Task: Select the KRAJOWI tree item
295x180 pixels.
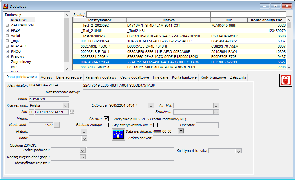Action: [19, 20]
